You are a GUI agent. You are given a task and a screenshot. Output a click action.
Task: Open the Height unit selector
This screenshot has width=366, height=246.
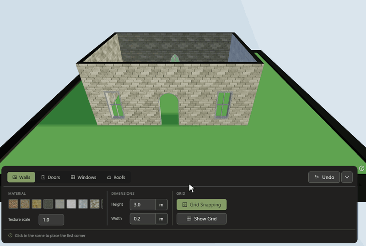[161, 205]
